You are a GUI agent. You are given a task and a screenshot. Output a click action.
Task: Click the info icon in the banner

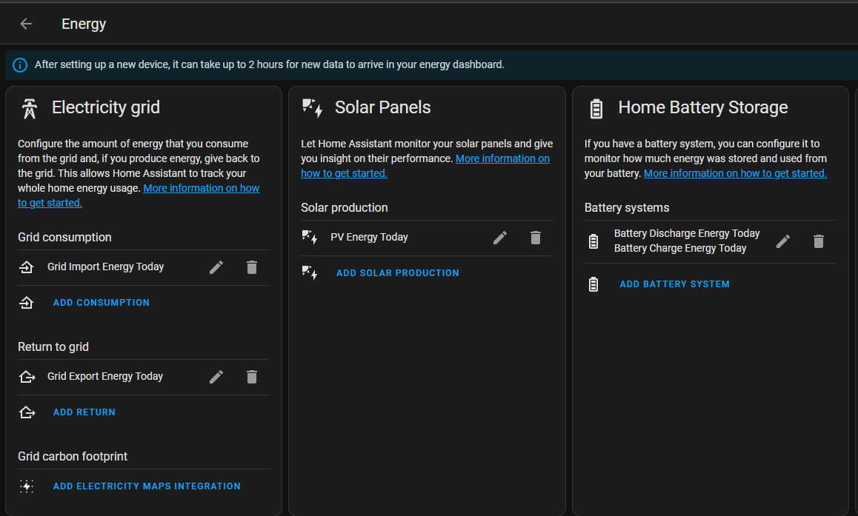pyautogui.click(x=20, y=64)
